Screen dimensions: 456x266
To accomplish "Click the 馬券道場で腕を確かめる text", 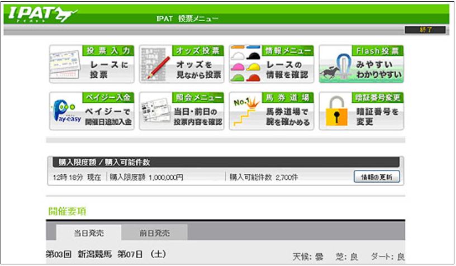I will (288, 116).
